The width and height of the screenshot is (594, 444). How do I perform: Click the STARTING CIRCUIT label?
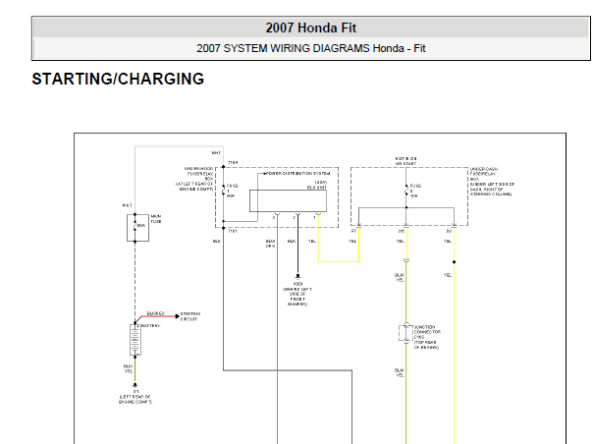point(190,316)
